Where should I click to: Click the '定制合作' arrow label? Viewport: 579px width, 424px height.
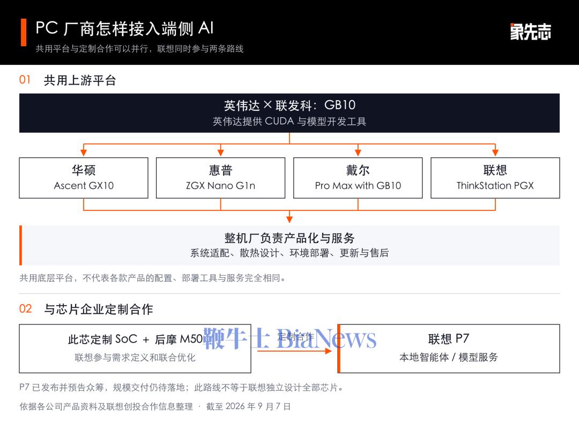[295, 336]
